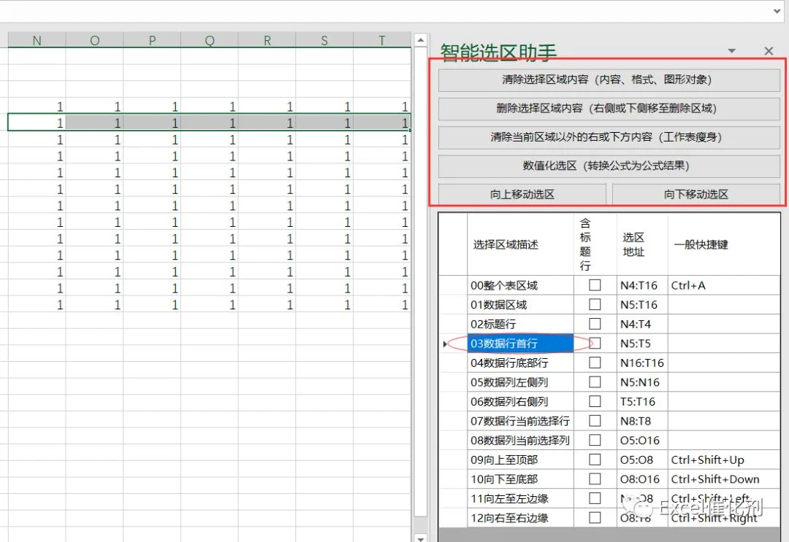Select the 00整个表区域 row
The width and height of the screenshot is (789, 542).
(609, 285)
